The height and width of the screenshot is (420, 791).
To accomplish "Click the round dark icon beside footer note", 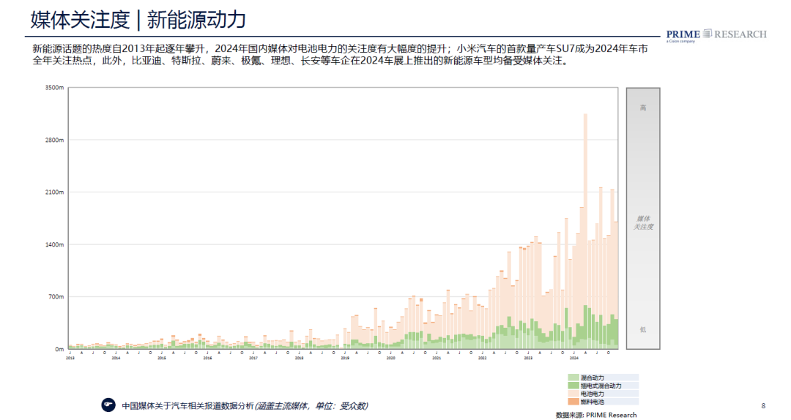I will coord(108,405).
